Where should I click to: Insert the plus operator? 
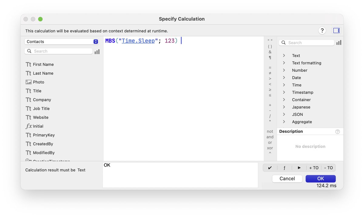click(x=270, y=105)
